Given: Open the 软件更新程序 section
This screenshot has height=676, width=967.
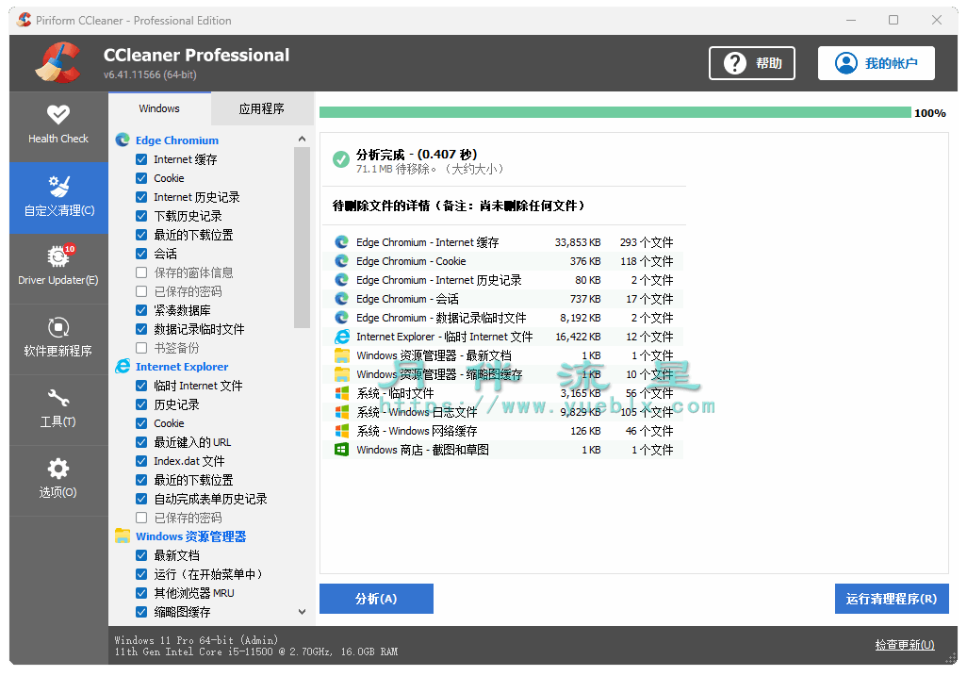Looking at the screenshot, I should (58, 338).
